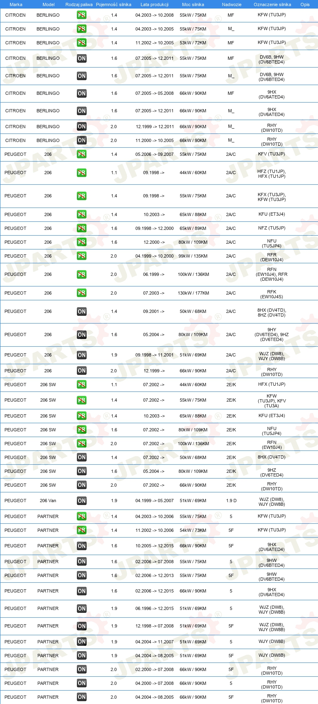This screenshot has height=704, width=318.
Task: Select the PB icon in the 05.2006 -> 09.2007 row
Action: (82, 154)
